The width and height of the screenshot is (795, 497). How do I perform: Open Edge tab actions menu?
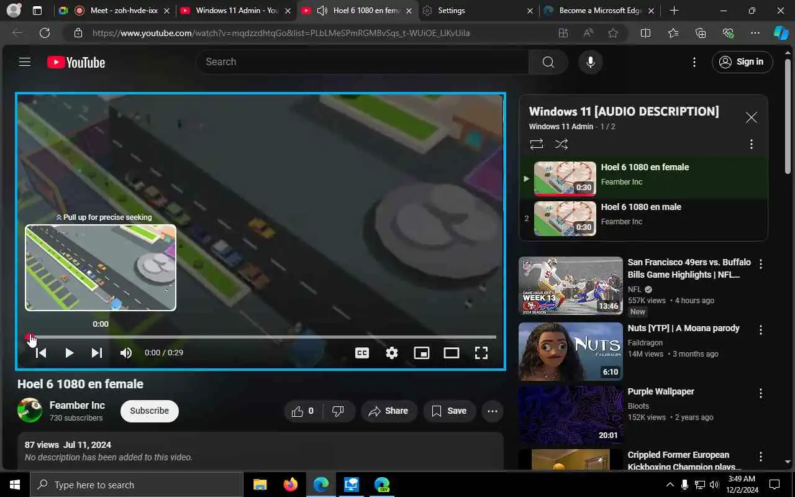[37, 11]
